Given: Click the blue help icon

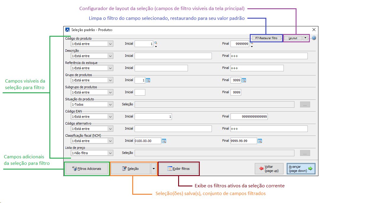Looking at the screenshot, I should tap(314, 38).
